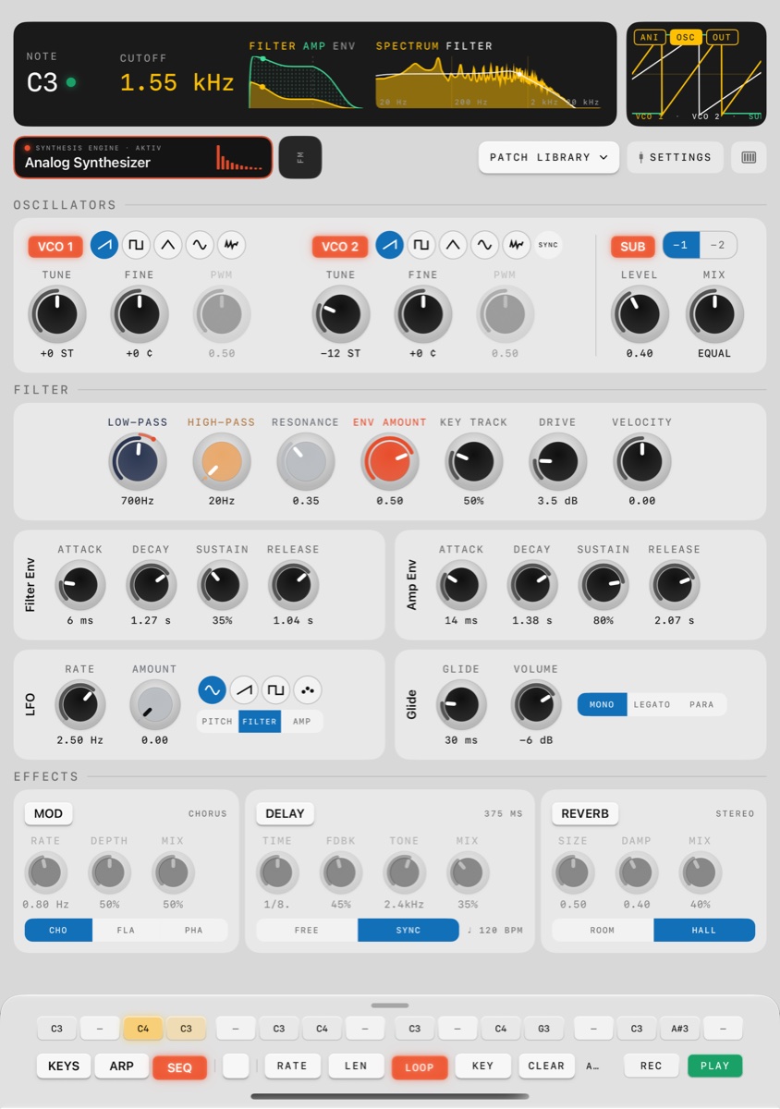Select sine waveform for VCO 1
Viewport: 780px width, 1109px height.
pyautogui.click(x=199, y=245)
